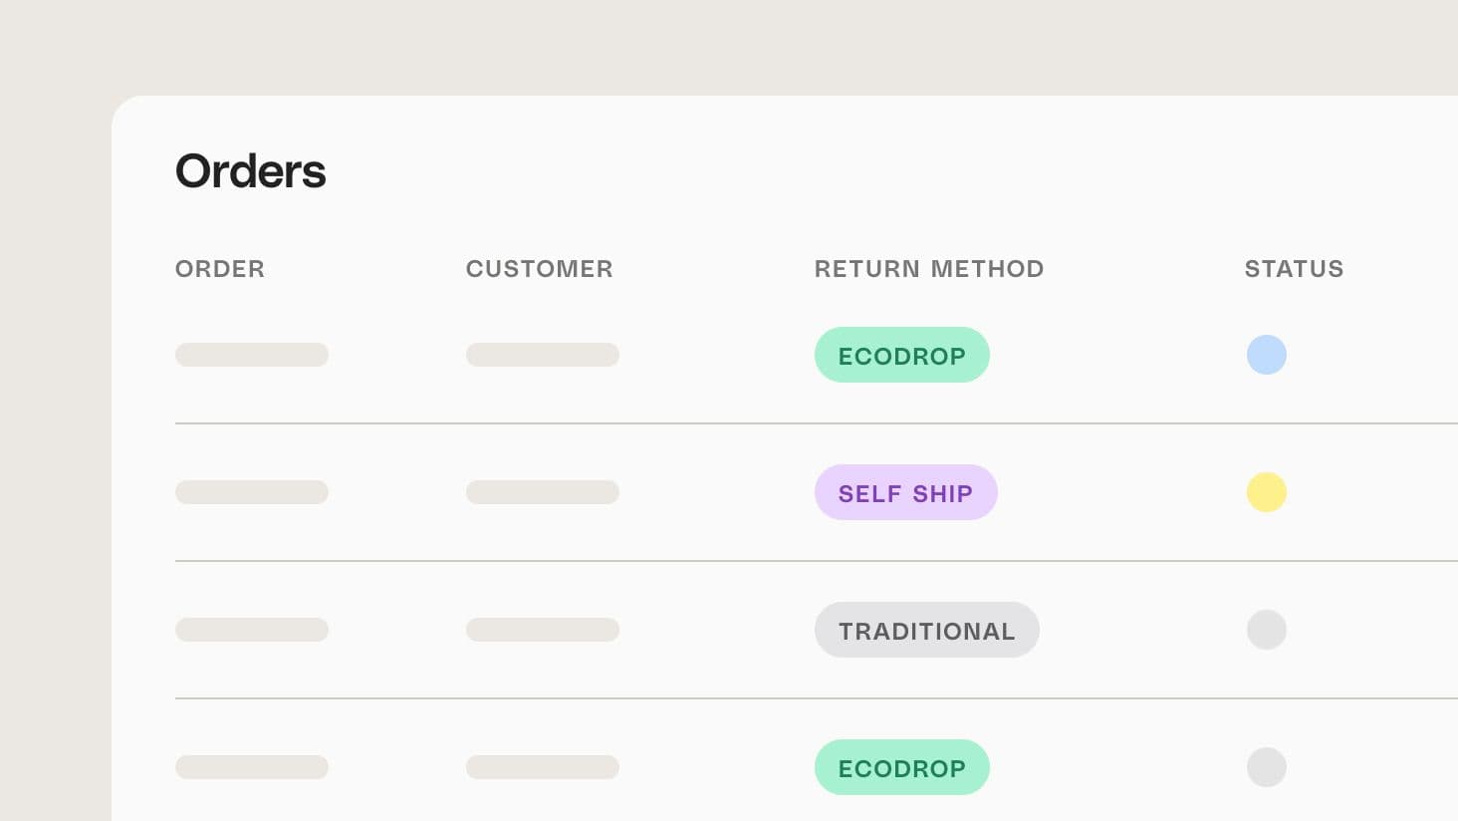Open the order placeholder in second row
This screenshot has width=1458, height=821.
pyautogui.click(x=252, y=492)
